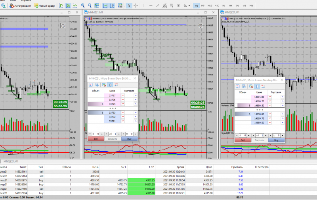
Task: Pick the vertical line drawing tool
Action: pos(144,6)
